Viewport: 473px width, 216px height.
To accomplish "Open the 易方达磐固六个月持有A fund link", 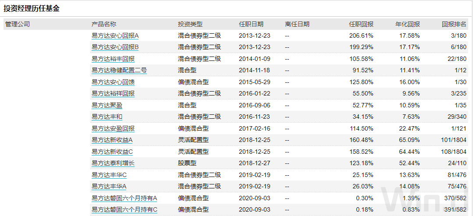I will pos(124,198).
